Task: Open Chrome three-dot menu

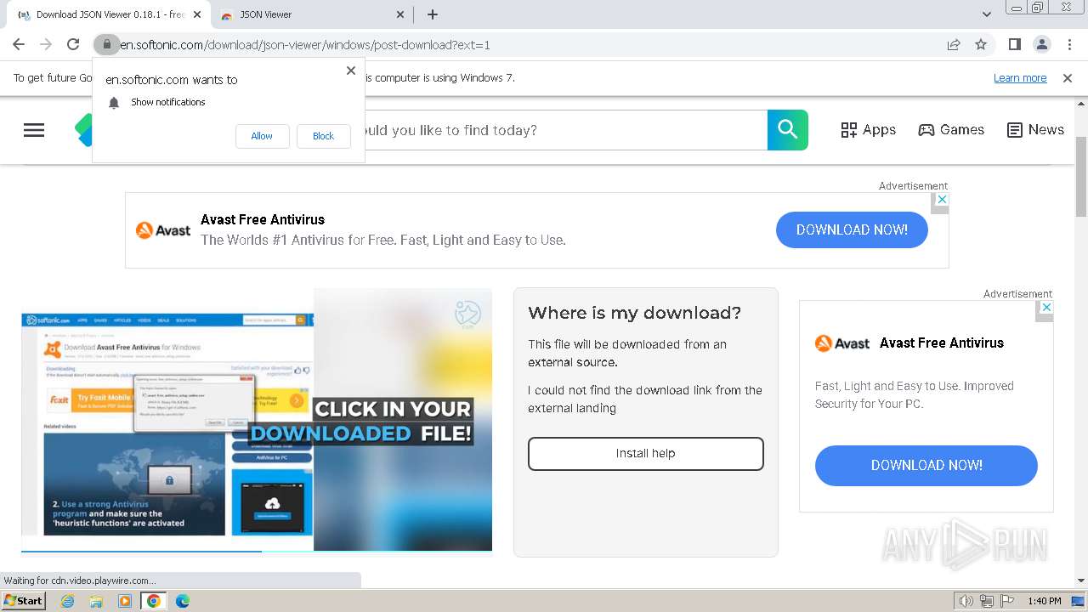Action: (x=1069, y=44)
